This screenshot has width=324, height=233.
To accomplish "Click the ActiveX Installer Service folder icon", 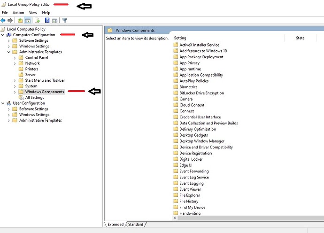I will [x=176, y=45].
